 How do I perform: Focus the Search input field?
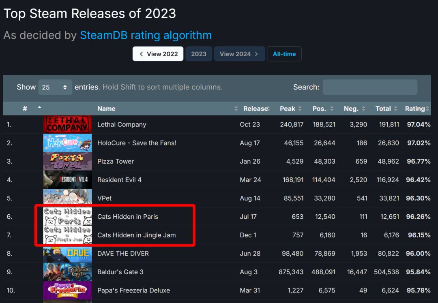(x=369, y=87)
